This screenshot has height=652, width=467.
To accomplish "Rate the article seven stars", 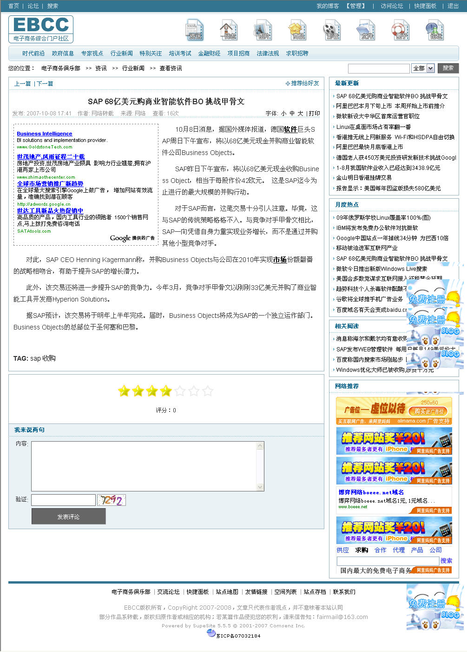I will 208,391.
